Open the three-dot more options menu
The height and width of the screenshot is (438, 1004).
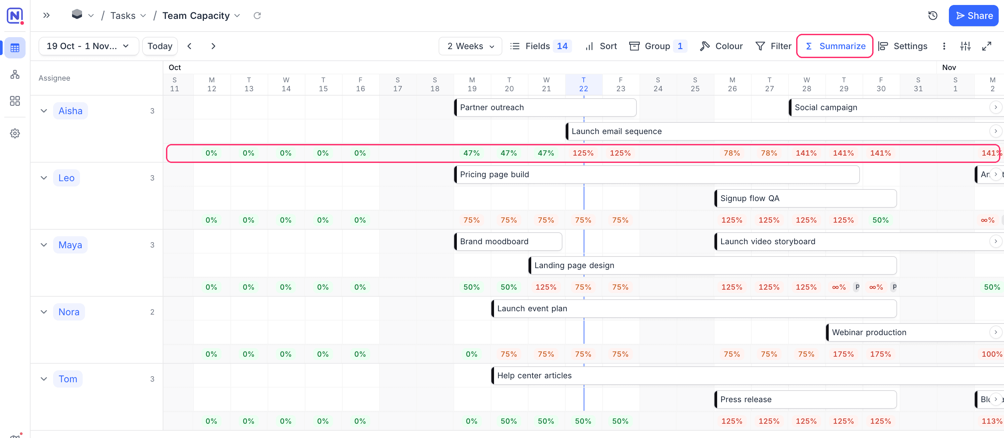click(944, 46)
